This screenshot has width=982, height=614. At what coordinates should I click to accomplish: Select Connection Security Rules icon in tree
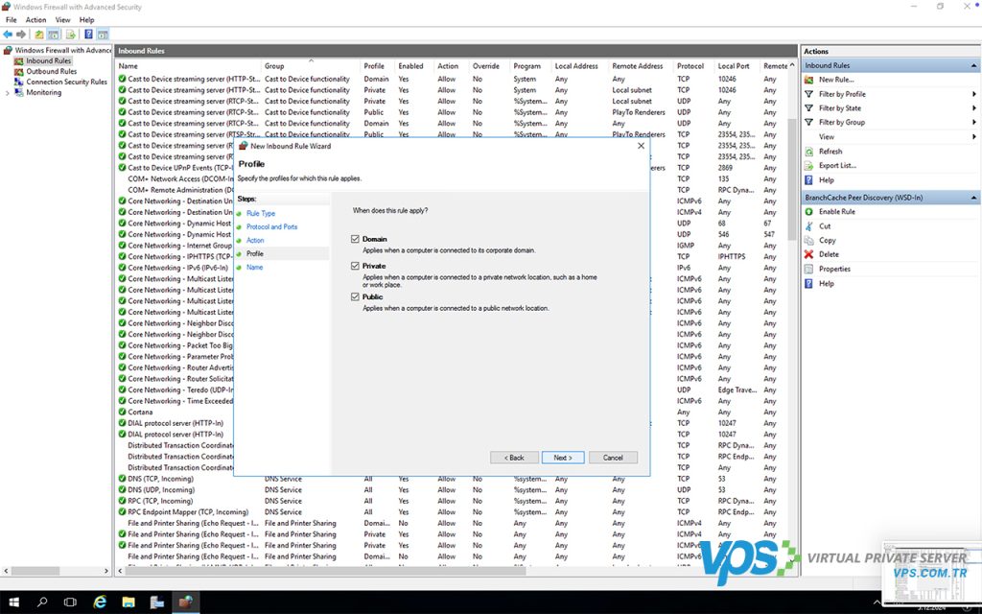19,83
